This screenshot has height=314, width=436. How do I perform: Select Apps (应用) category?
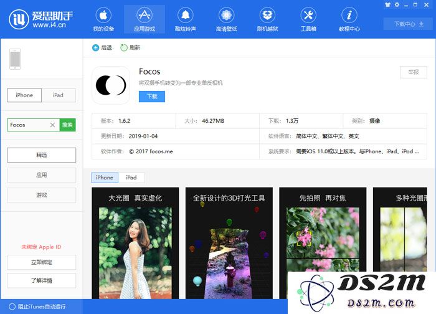click(42, 175)
